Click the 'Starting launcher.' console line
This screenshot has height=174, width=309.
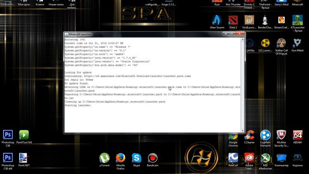coord(78,105)
